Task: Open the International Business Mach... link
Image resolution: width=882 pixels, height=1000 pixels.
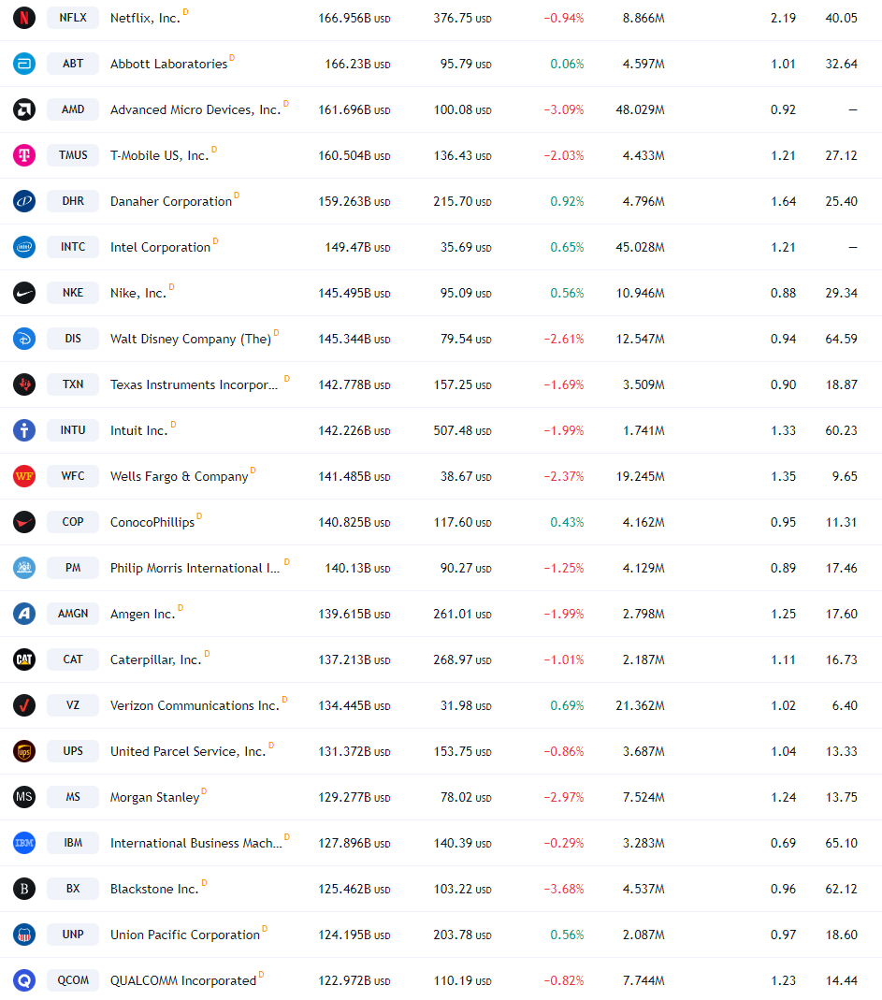Action: click(195, 843)
